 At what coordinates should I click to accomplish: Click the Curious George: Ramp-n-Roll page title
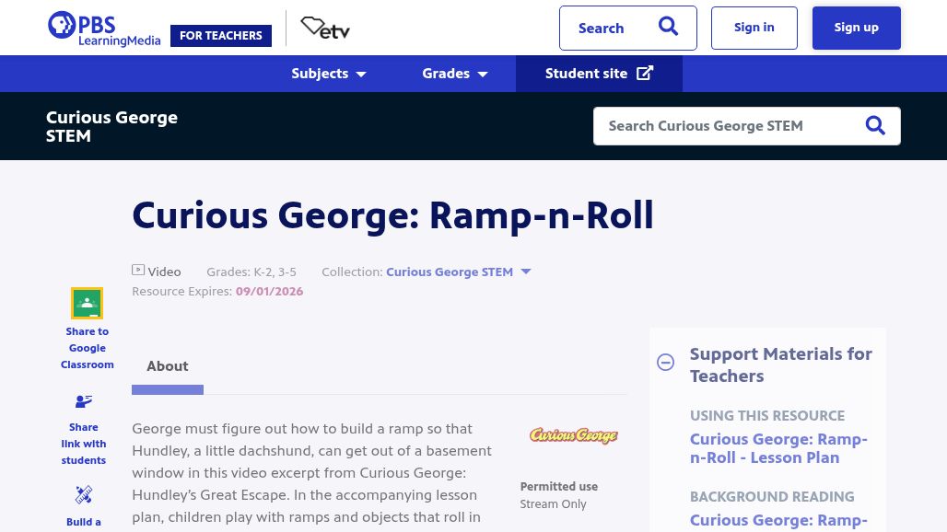point(392,215)
